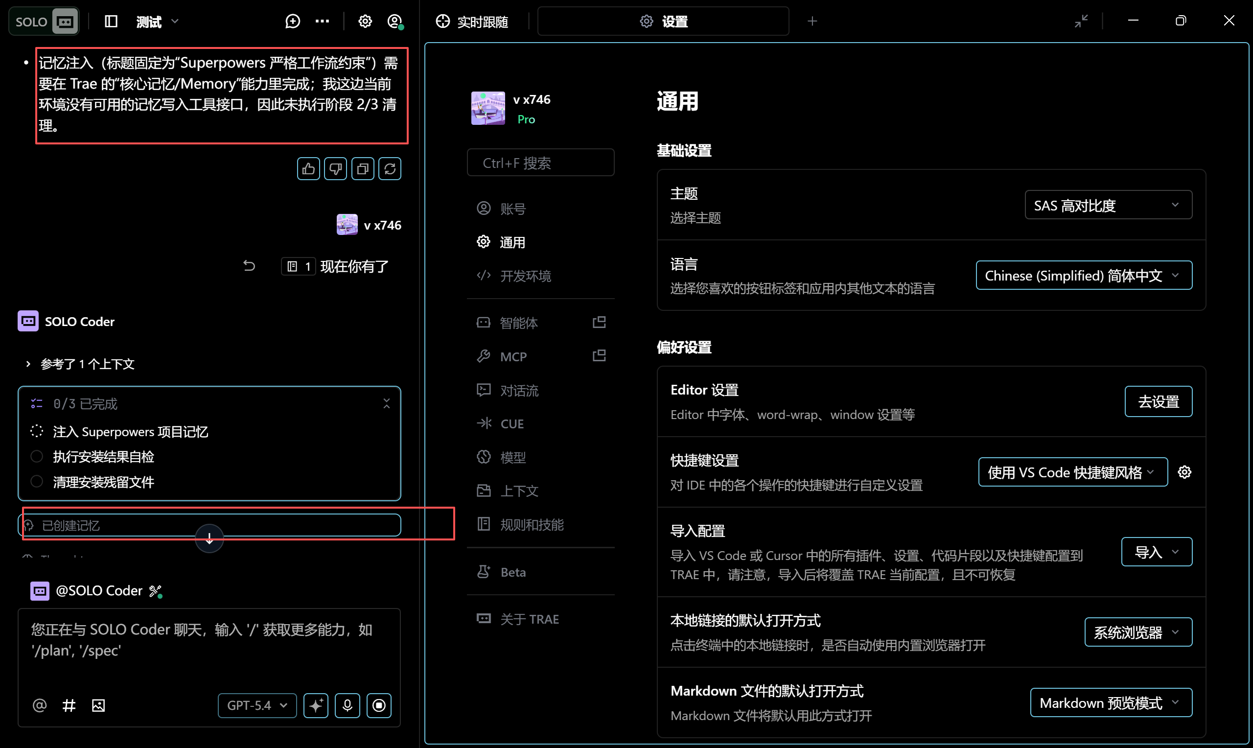Select the 设置 tab
1253x748 pixels.
(664, 21)
